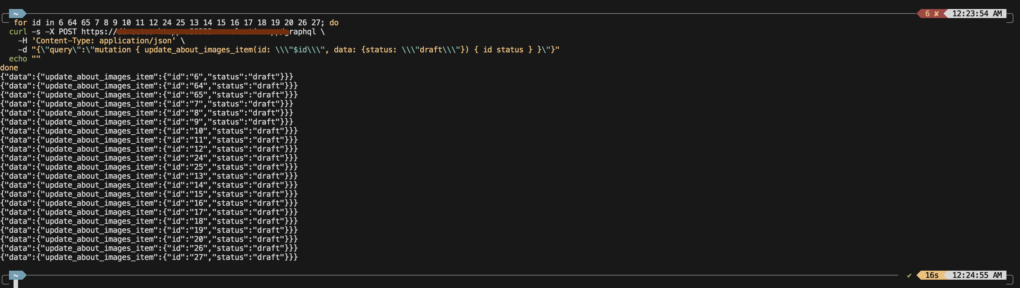Click the 16s execution duration badge
The image size is (1020, 288).
[931, 275]
